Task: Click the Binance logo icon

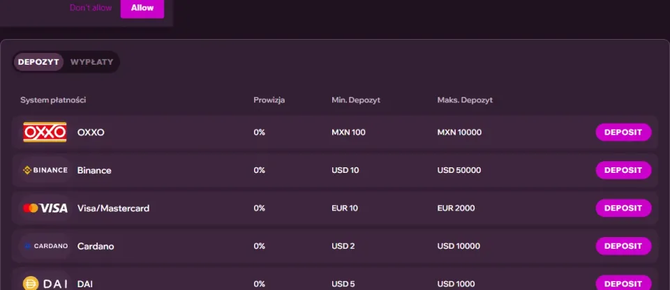Action: point(45,170)
